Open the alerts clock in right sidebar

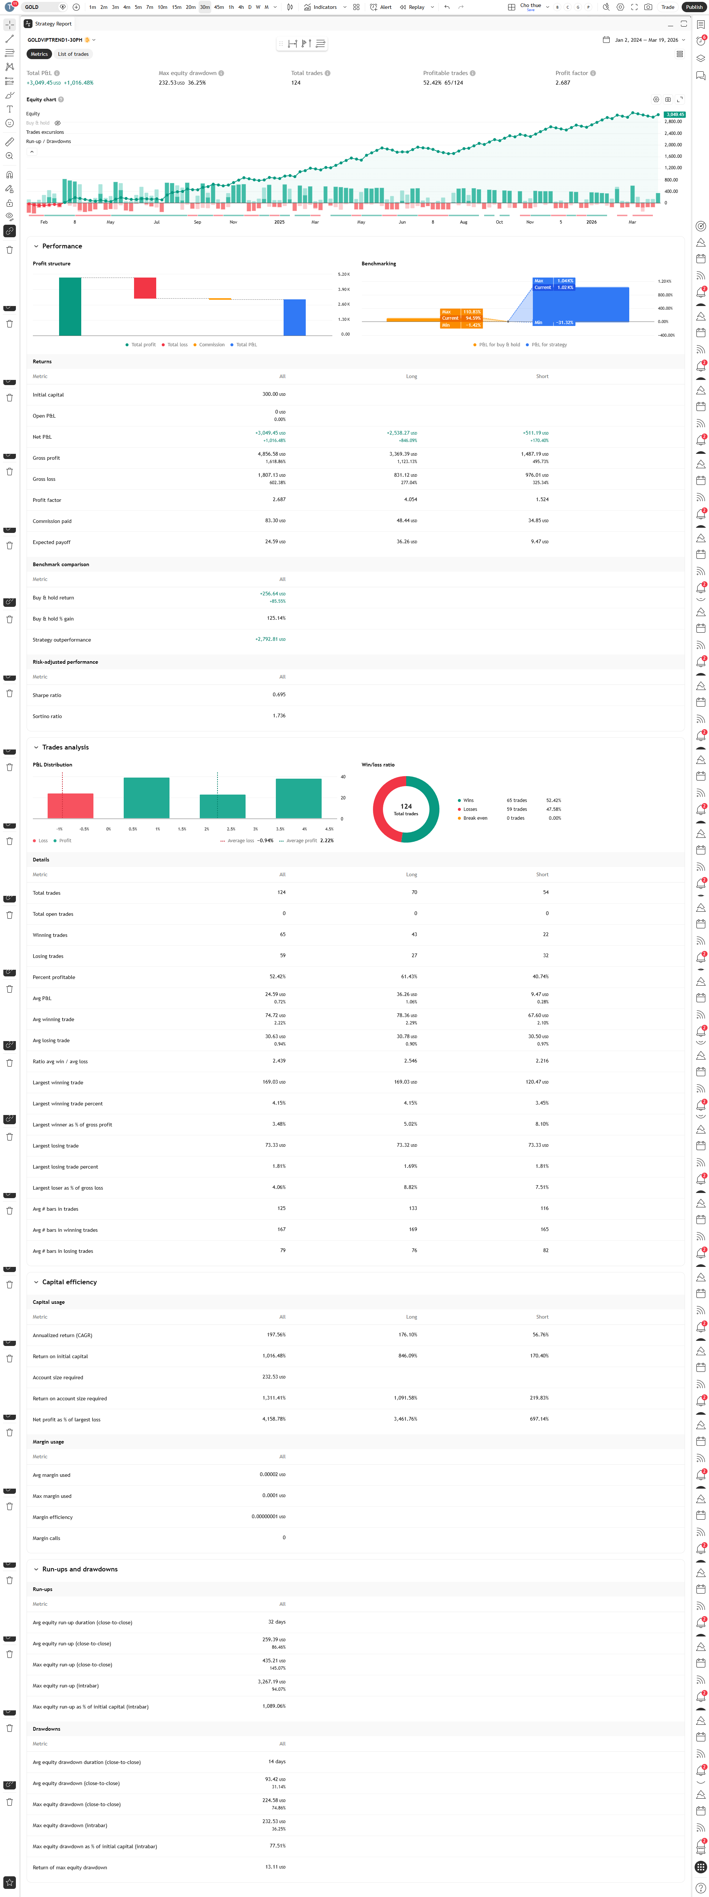click(x=701, y=41)
